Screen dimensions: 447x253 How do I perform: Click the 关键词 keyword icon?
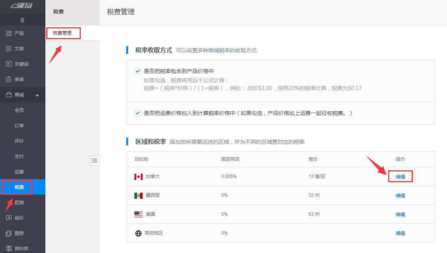(9, 64)
